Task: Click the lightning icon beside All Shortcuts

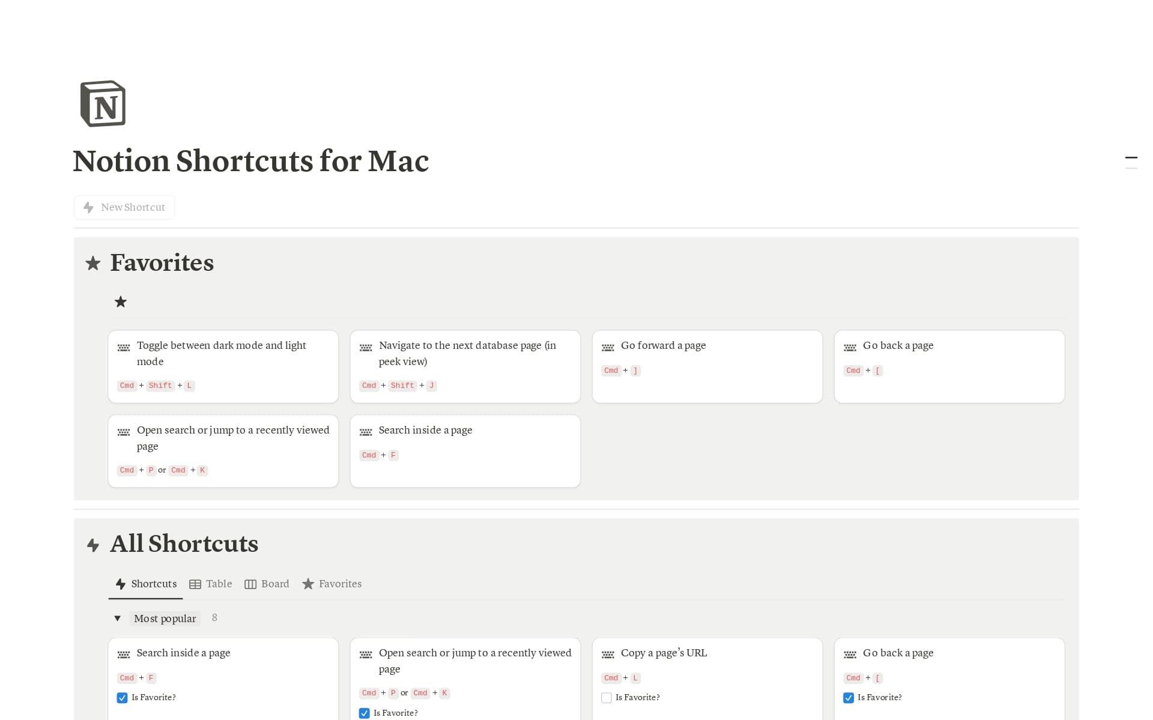Action: (x=93, y=545)
